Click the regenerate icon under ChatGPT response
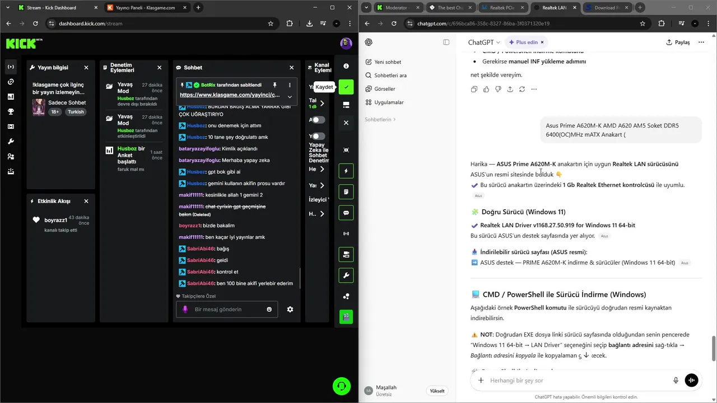This screenshot has height=403, width=717. point(522,89)
